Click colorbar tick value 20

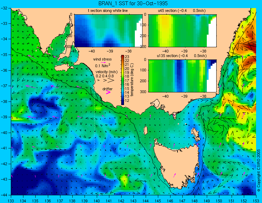click(x=127, y=69)
